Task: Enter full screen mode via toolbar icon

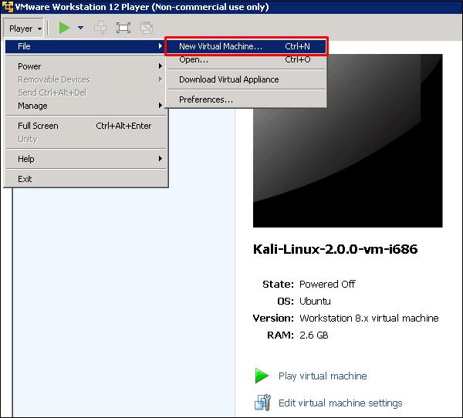Action: coord(123,28)
